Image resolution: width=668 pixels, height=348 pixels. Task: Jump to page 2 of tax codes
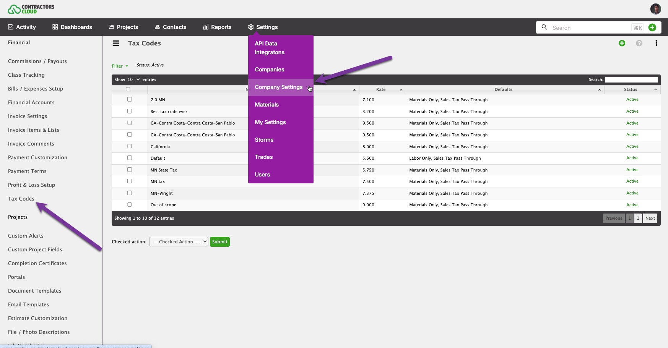pyautogui.click(x=638, y=218)
